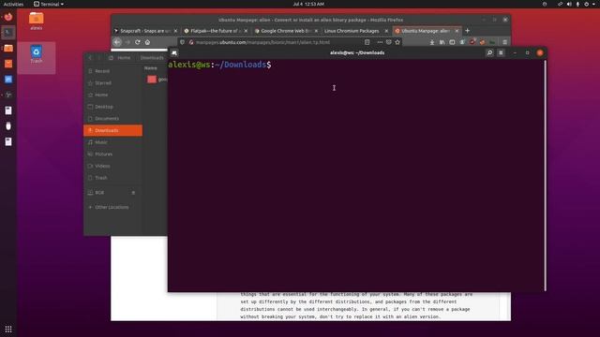
Task: Open Starred in Files sidebar
Action: click(112, 83)
